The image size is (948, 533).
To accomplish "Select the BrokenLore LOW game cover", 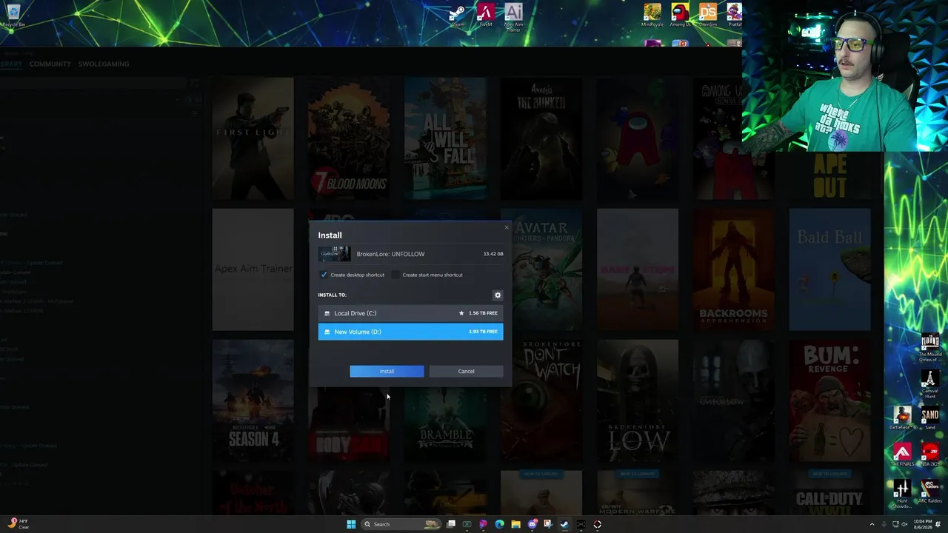I will tap(637, 400).
